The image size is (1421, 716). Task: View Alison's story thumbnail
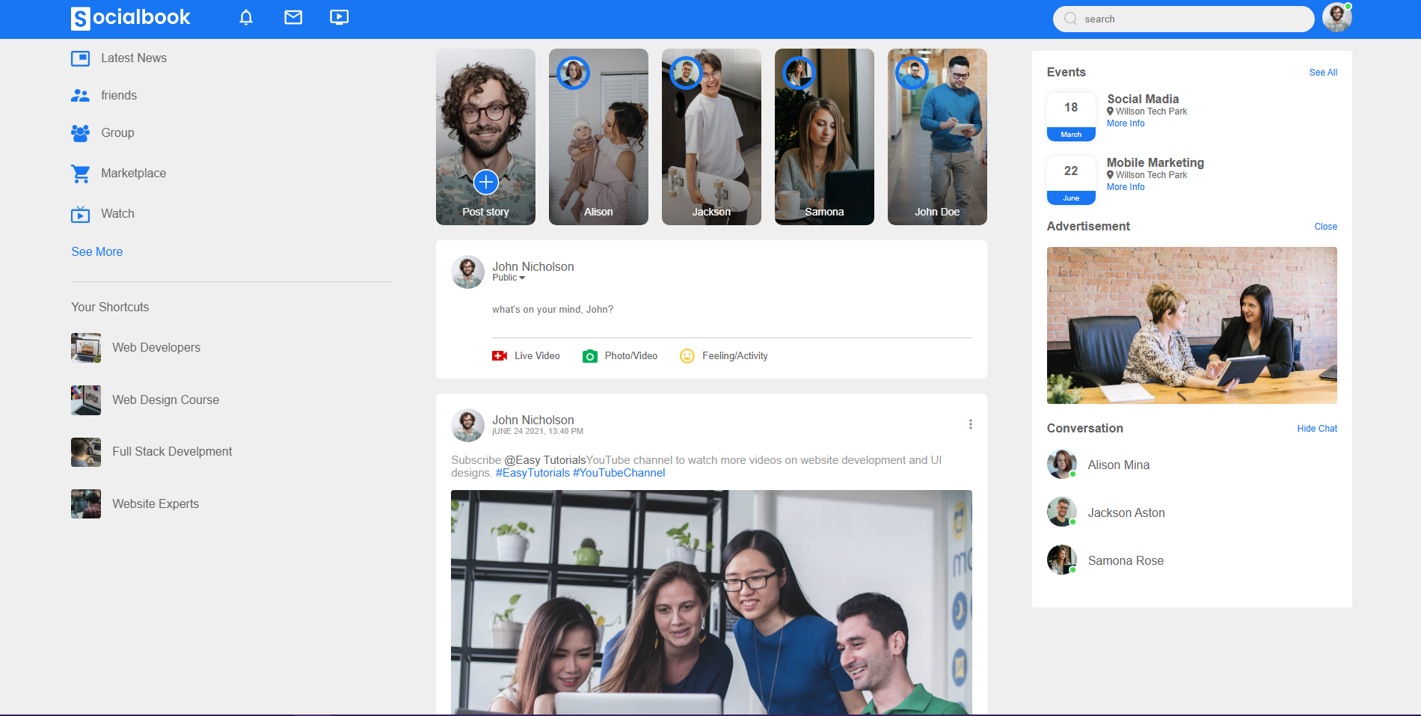coord(598,137)
